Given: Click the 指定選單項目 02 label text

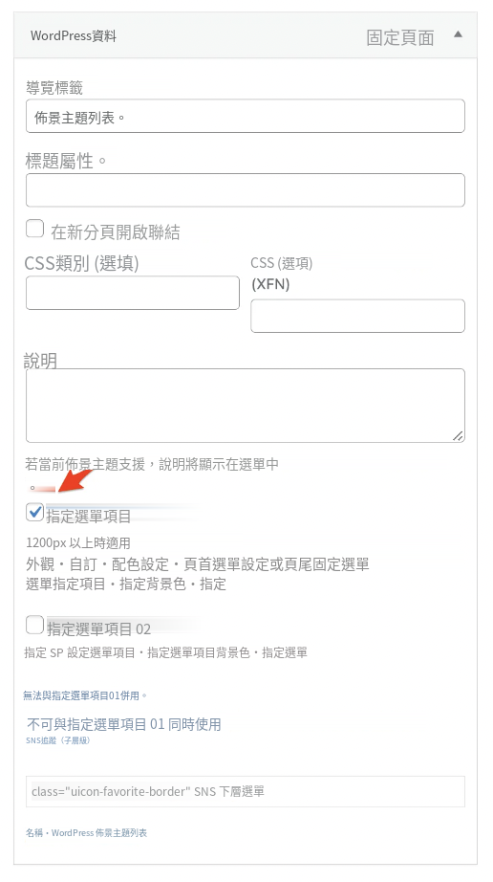Looking at the screenshot, I should pos(98,628).
